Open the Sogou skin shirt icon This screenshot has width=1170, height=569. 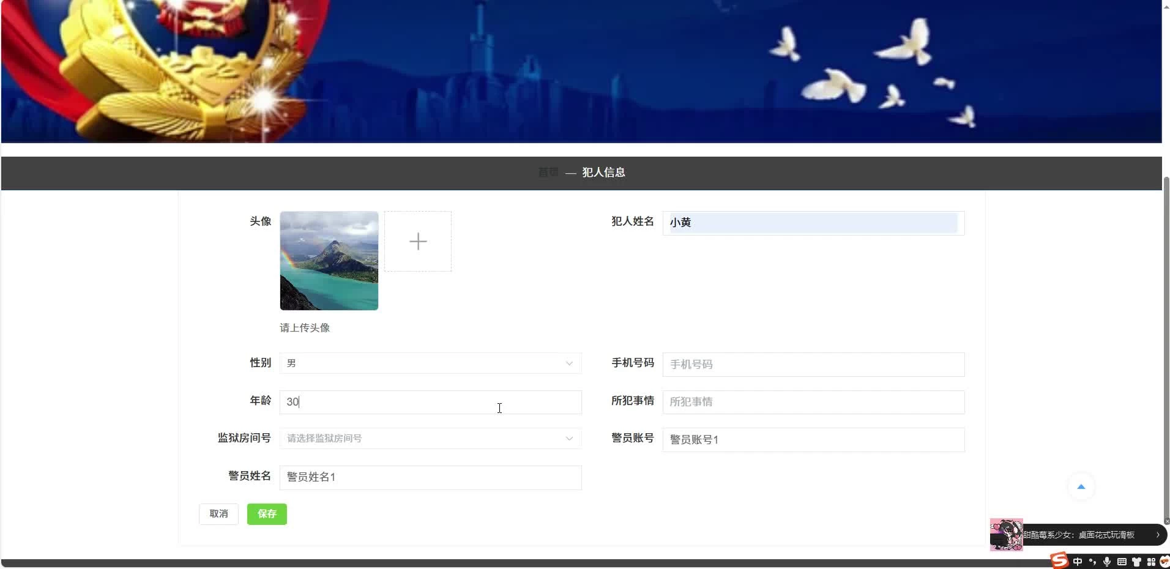[1136, 562]
